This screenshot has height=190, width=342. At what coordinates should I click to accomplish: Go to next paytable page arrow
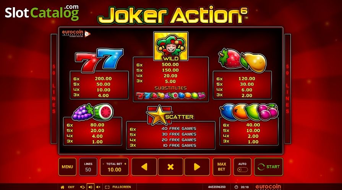click(197, 167)
